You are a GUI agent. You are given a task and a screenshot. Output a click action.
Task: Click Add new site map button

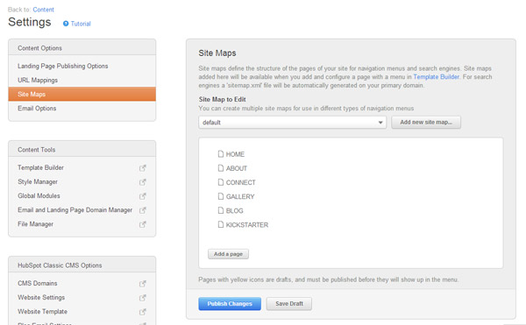(x=426, y=123)
